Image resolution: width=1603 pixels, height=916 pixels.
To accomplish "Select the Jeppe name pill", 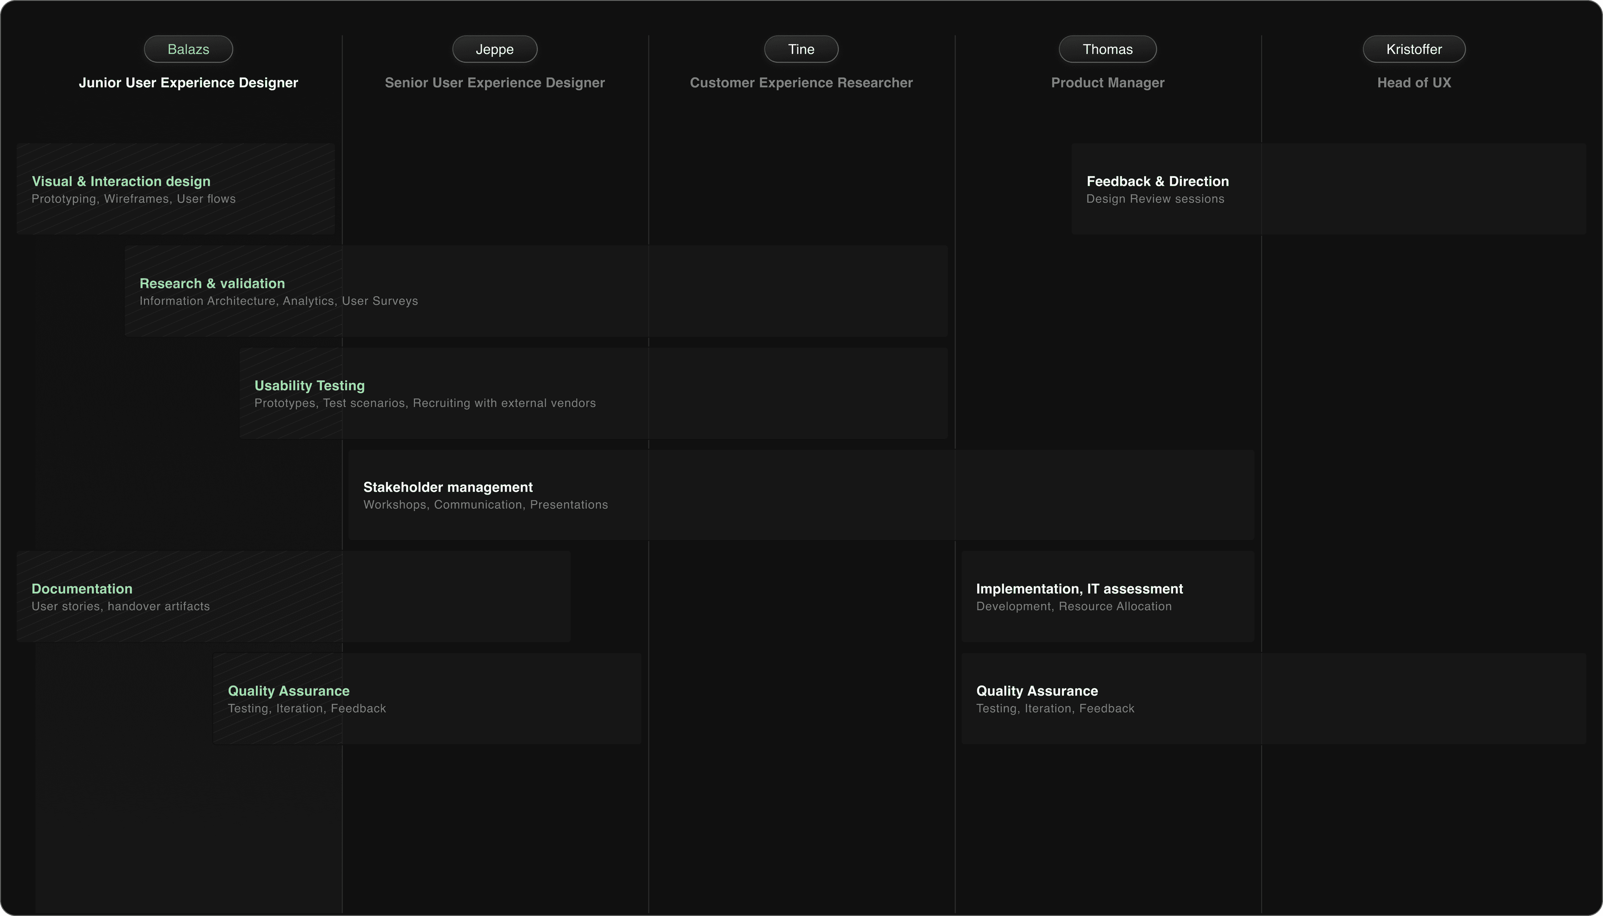I will tap(495, 49).
